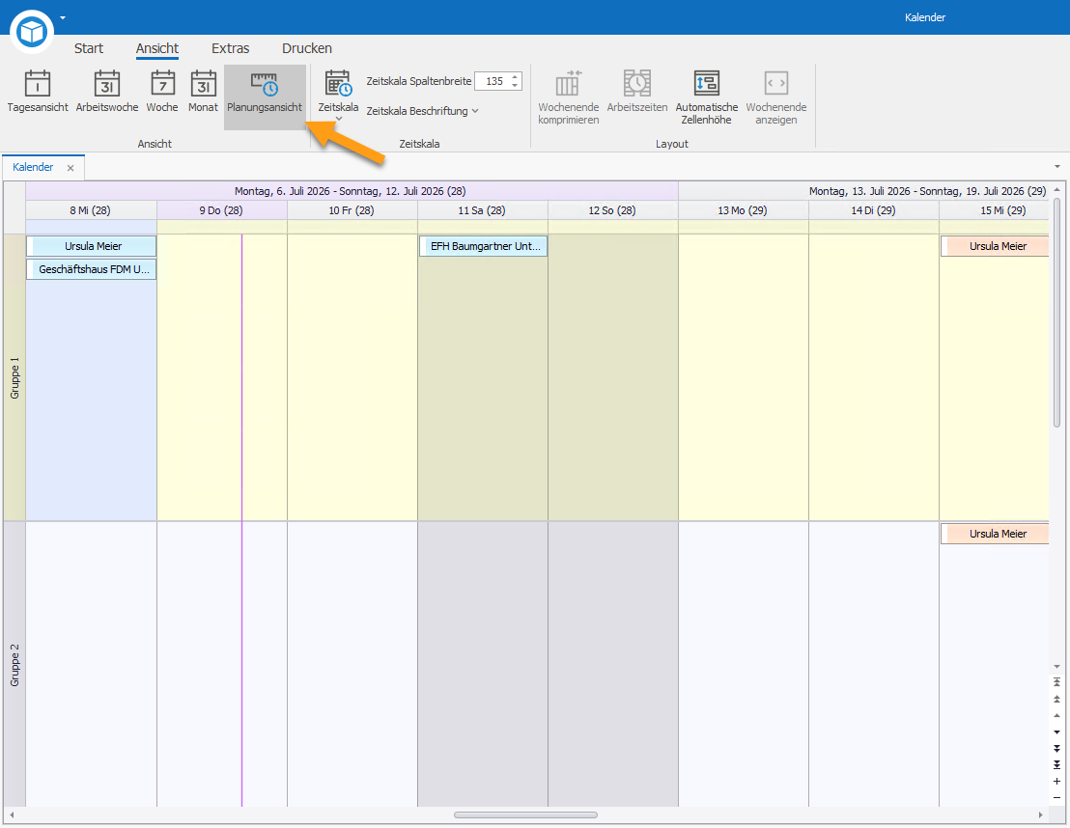The height and width of the screenshot is (828, 1070).
Task: Click the Zeitskala Spaltenbreite value field
Action: 493,81
